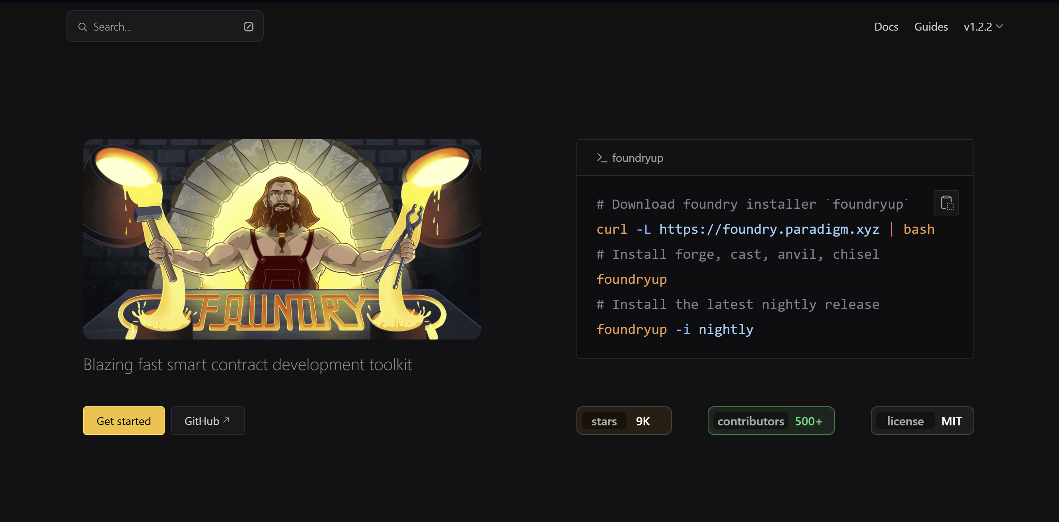1059x522 pixels.
Task: Click the 'foundryup -i nightly' command line
Action: pyautogui.click(x=675, y=330)
